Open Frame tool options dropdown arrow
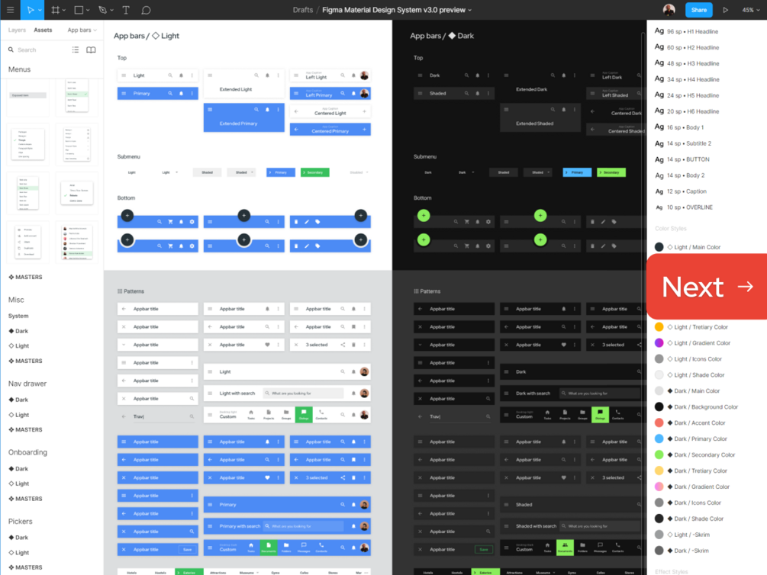The height and width of the screenshot is (575, 767). (x=64, y=10)
